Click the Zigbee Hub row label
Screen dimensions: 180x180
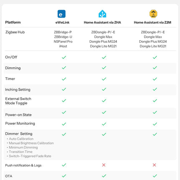[x=15, y=32]
